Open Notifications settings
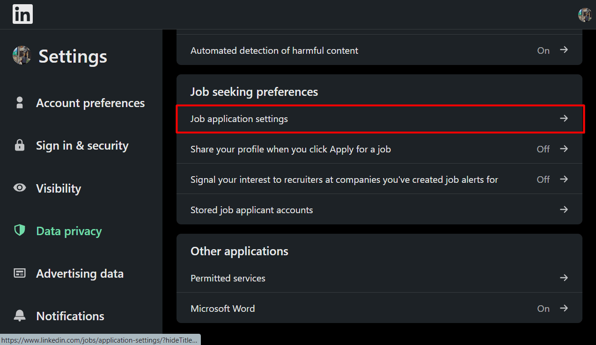 click(70, 316)
